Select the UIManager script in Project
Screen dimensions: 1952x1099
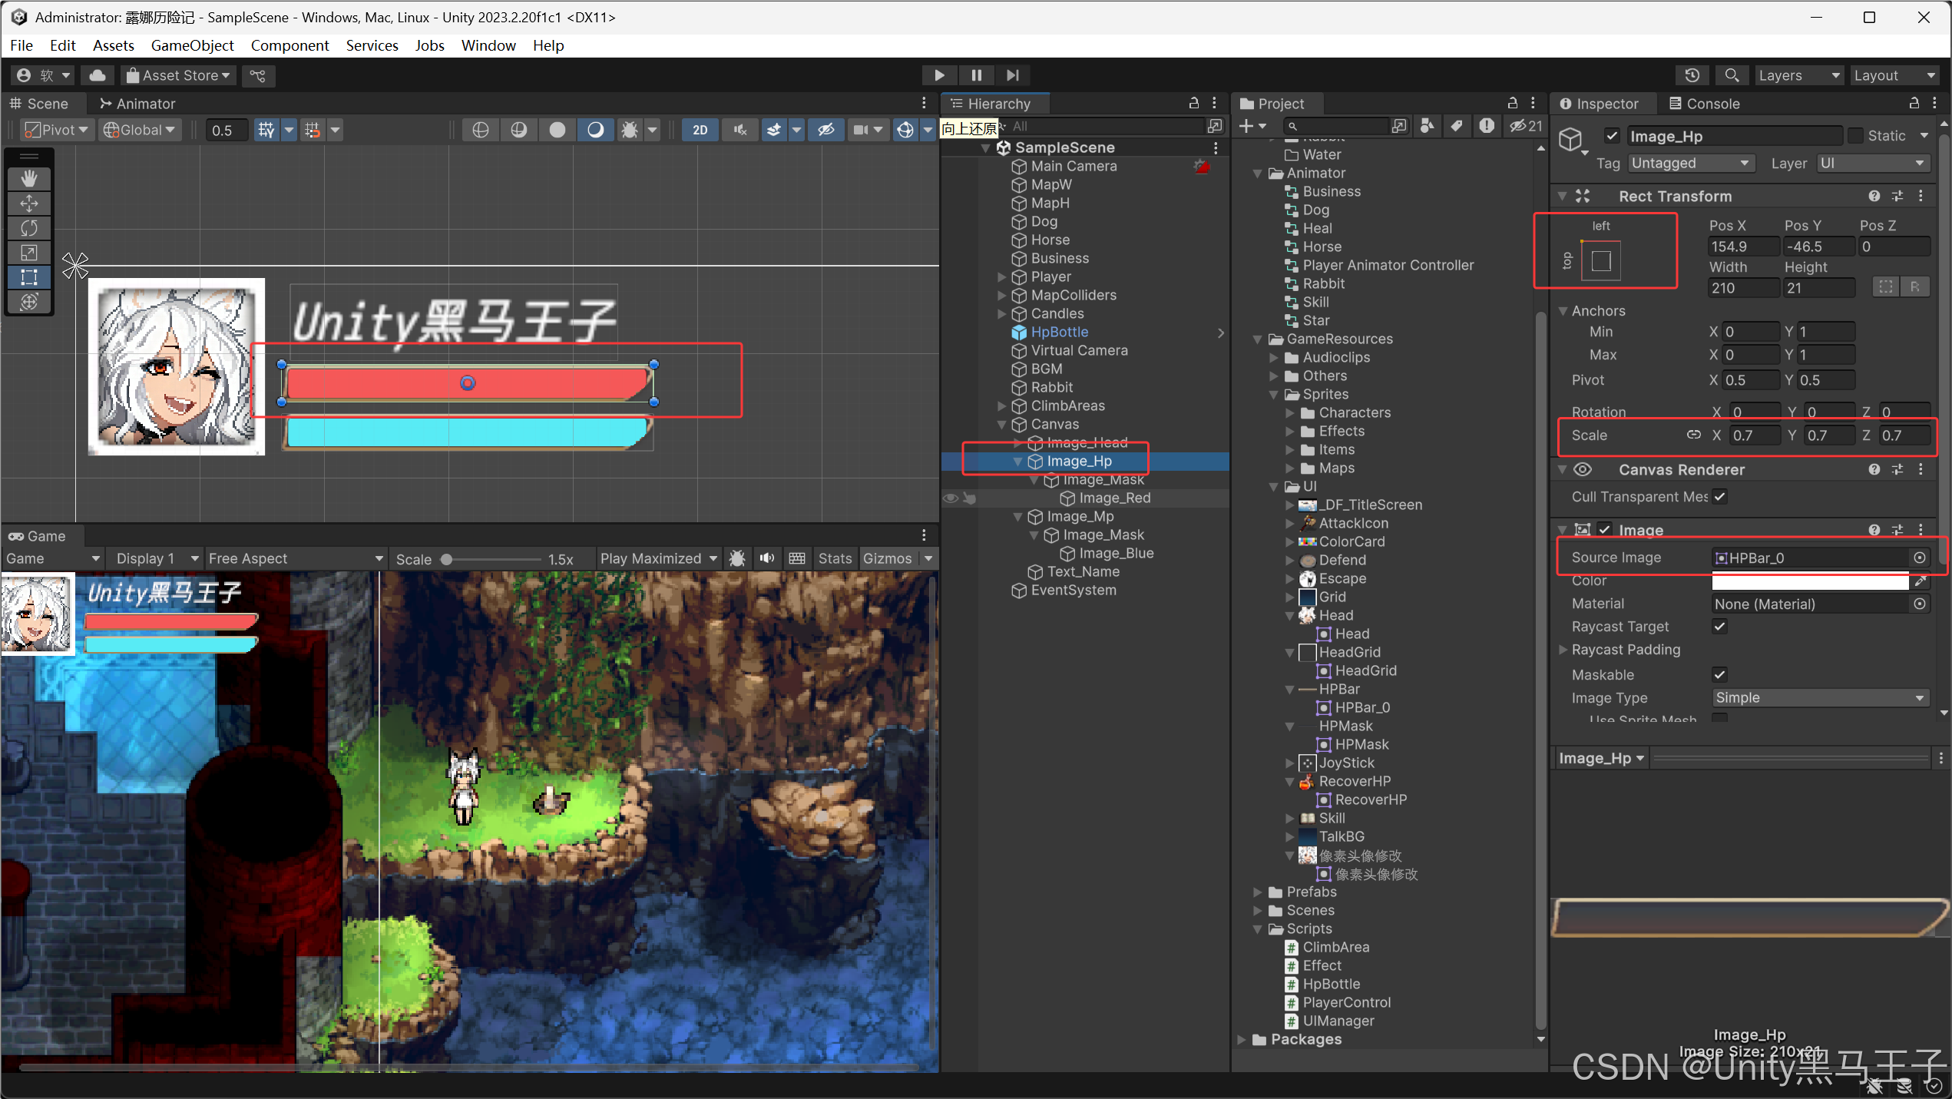pos(1338,1021)
